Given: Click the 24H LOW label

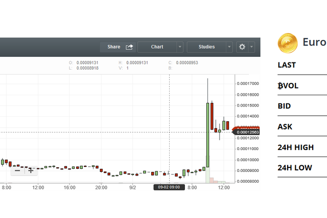Looking at the screenshot, I should pos(295,168).
